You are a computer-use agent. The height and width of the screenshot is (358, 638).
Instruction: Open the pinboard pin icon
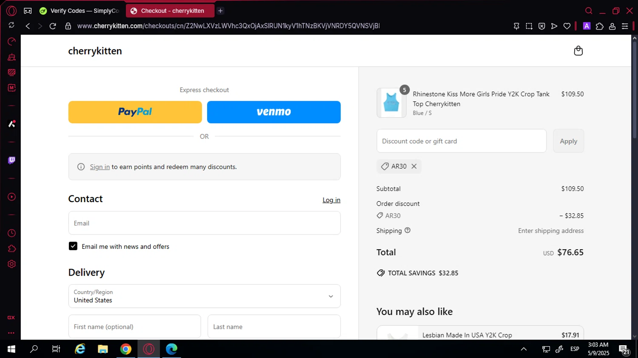[516, 26]
